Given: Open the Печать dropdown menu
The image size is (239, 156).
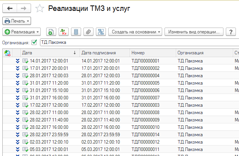Looking at the screenshot, I should coord(17,21).
